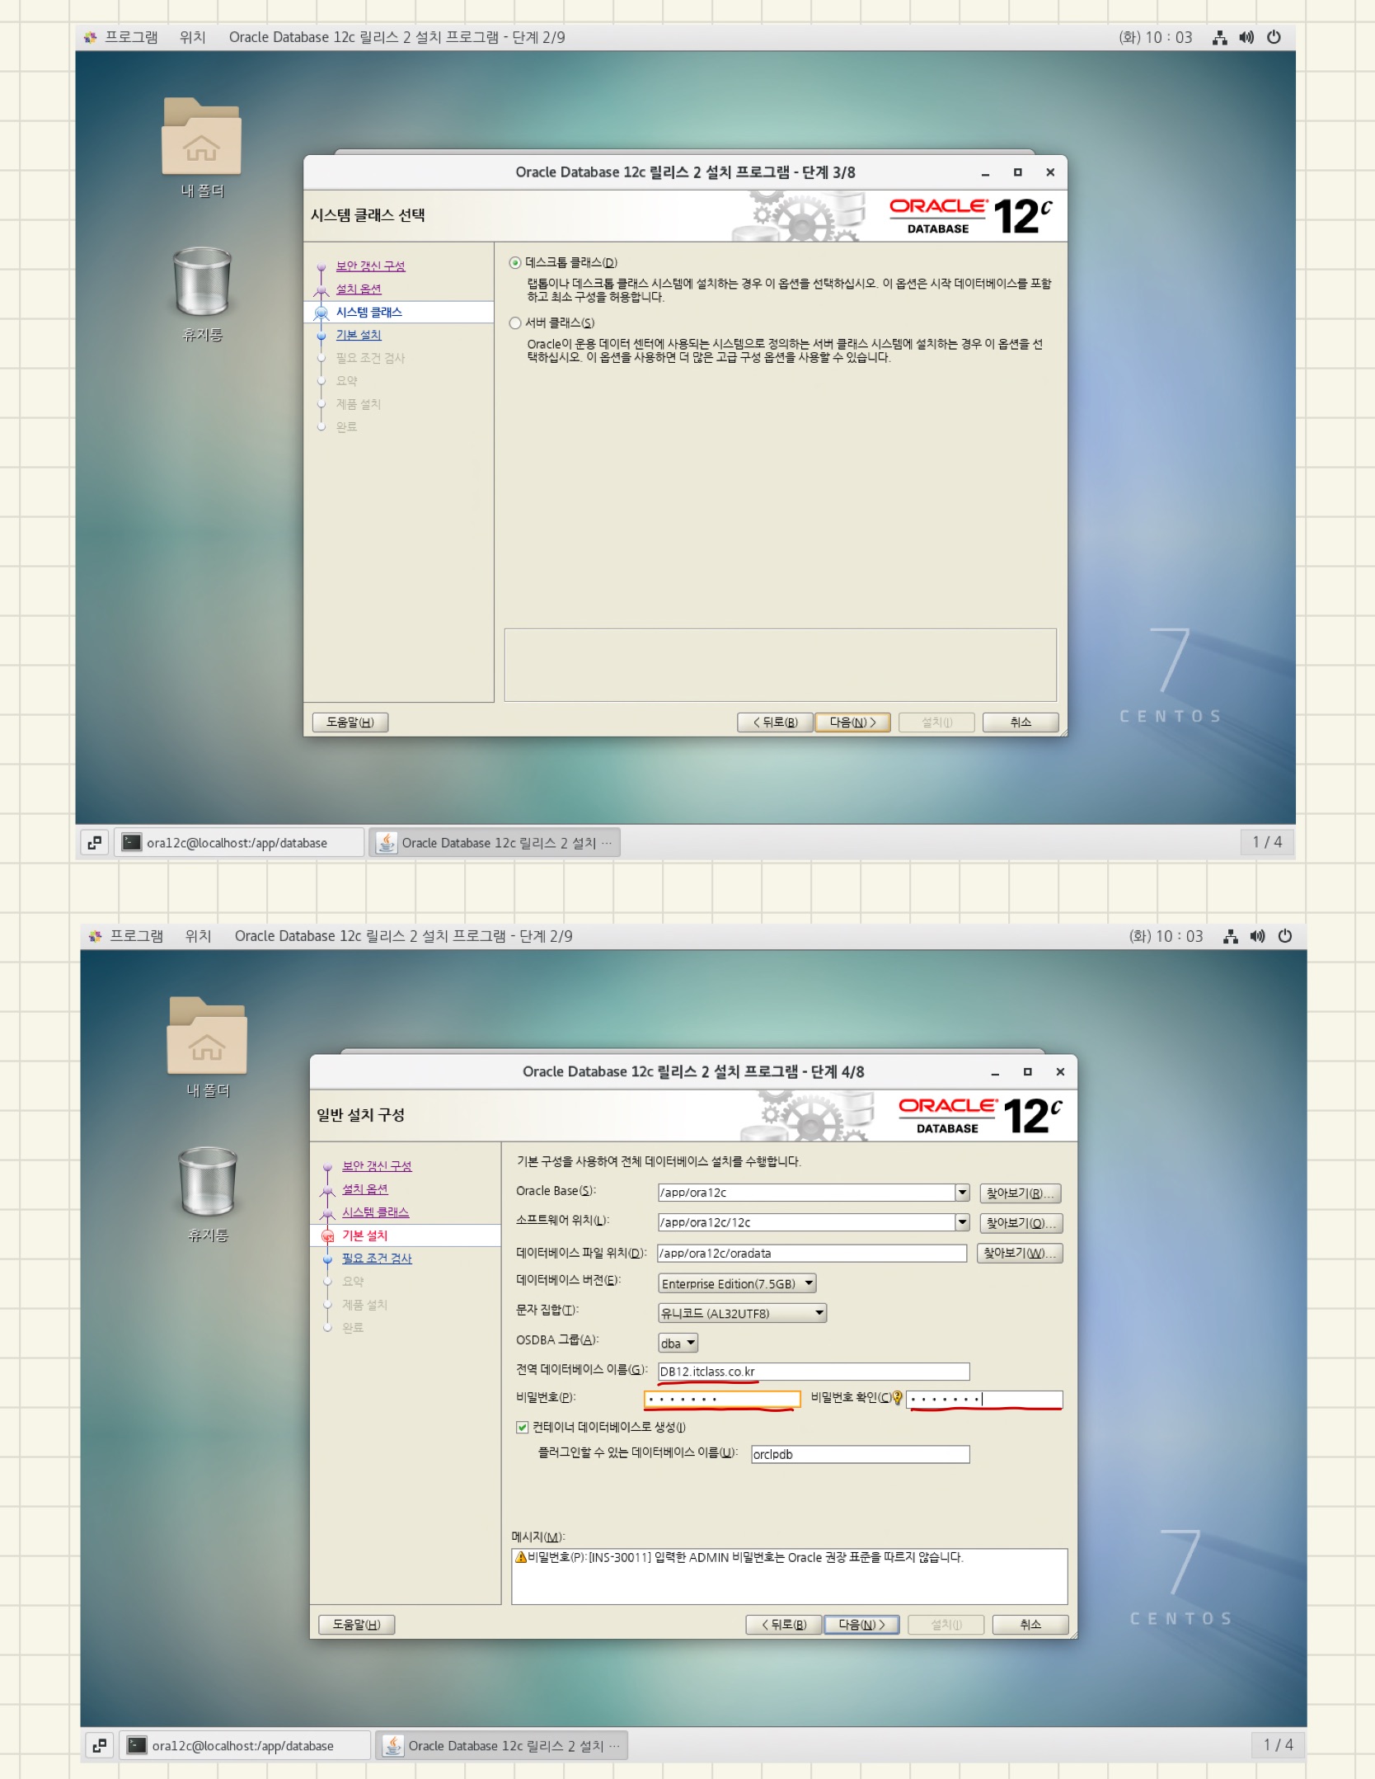Viewport: 1375px width, 1779px height.
Task: Click terminal icon in taskbar under step 4/8 window
Action: coord(137,1745)
